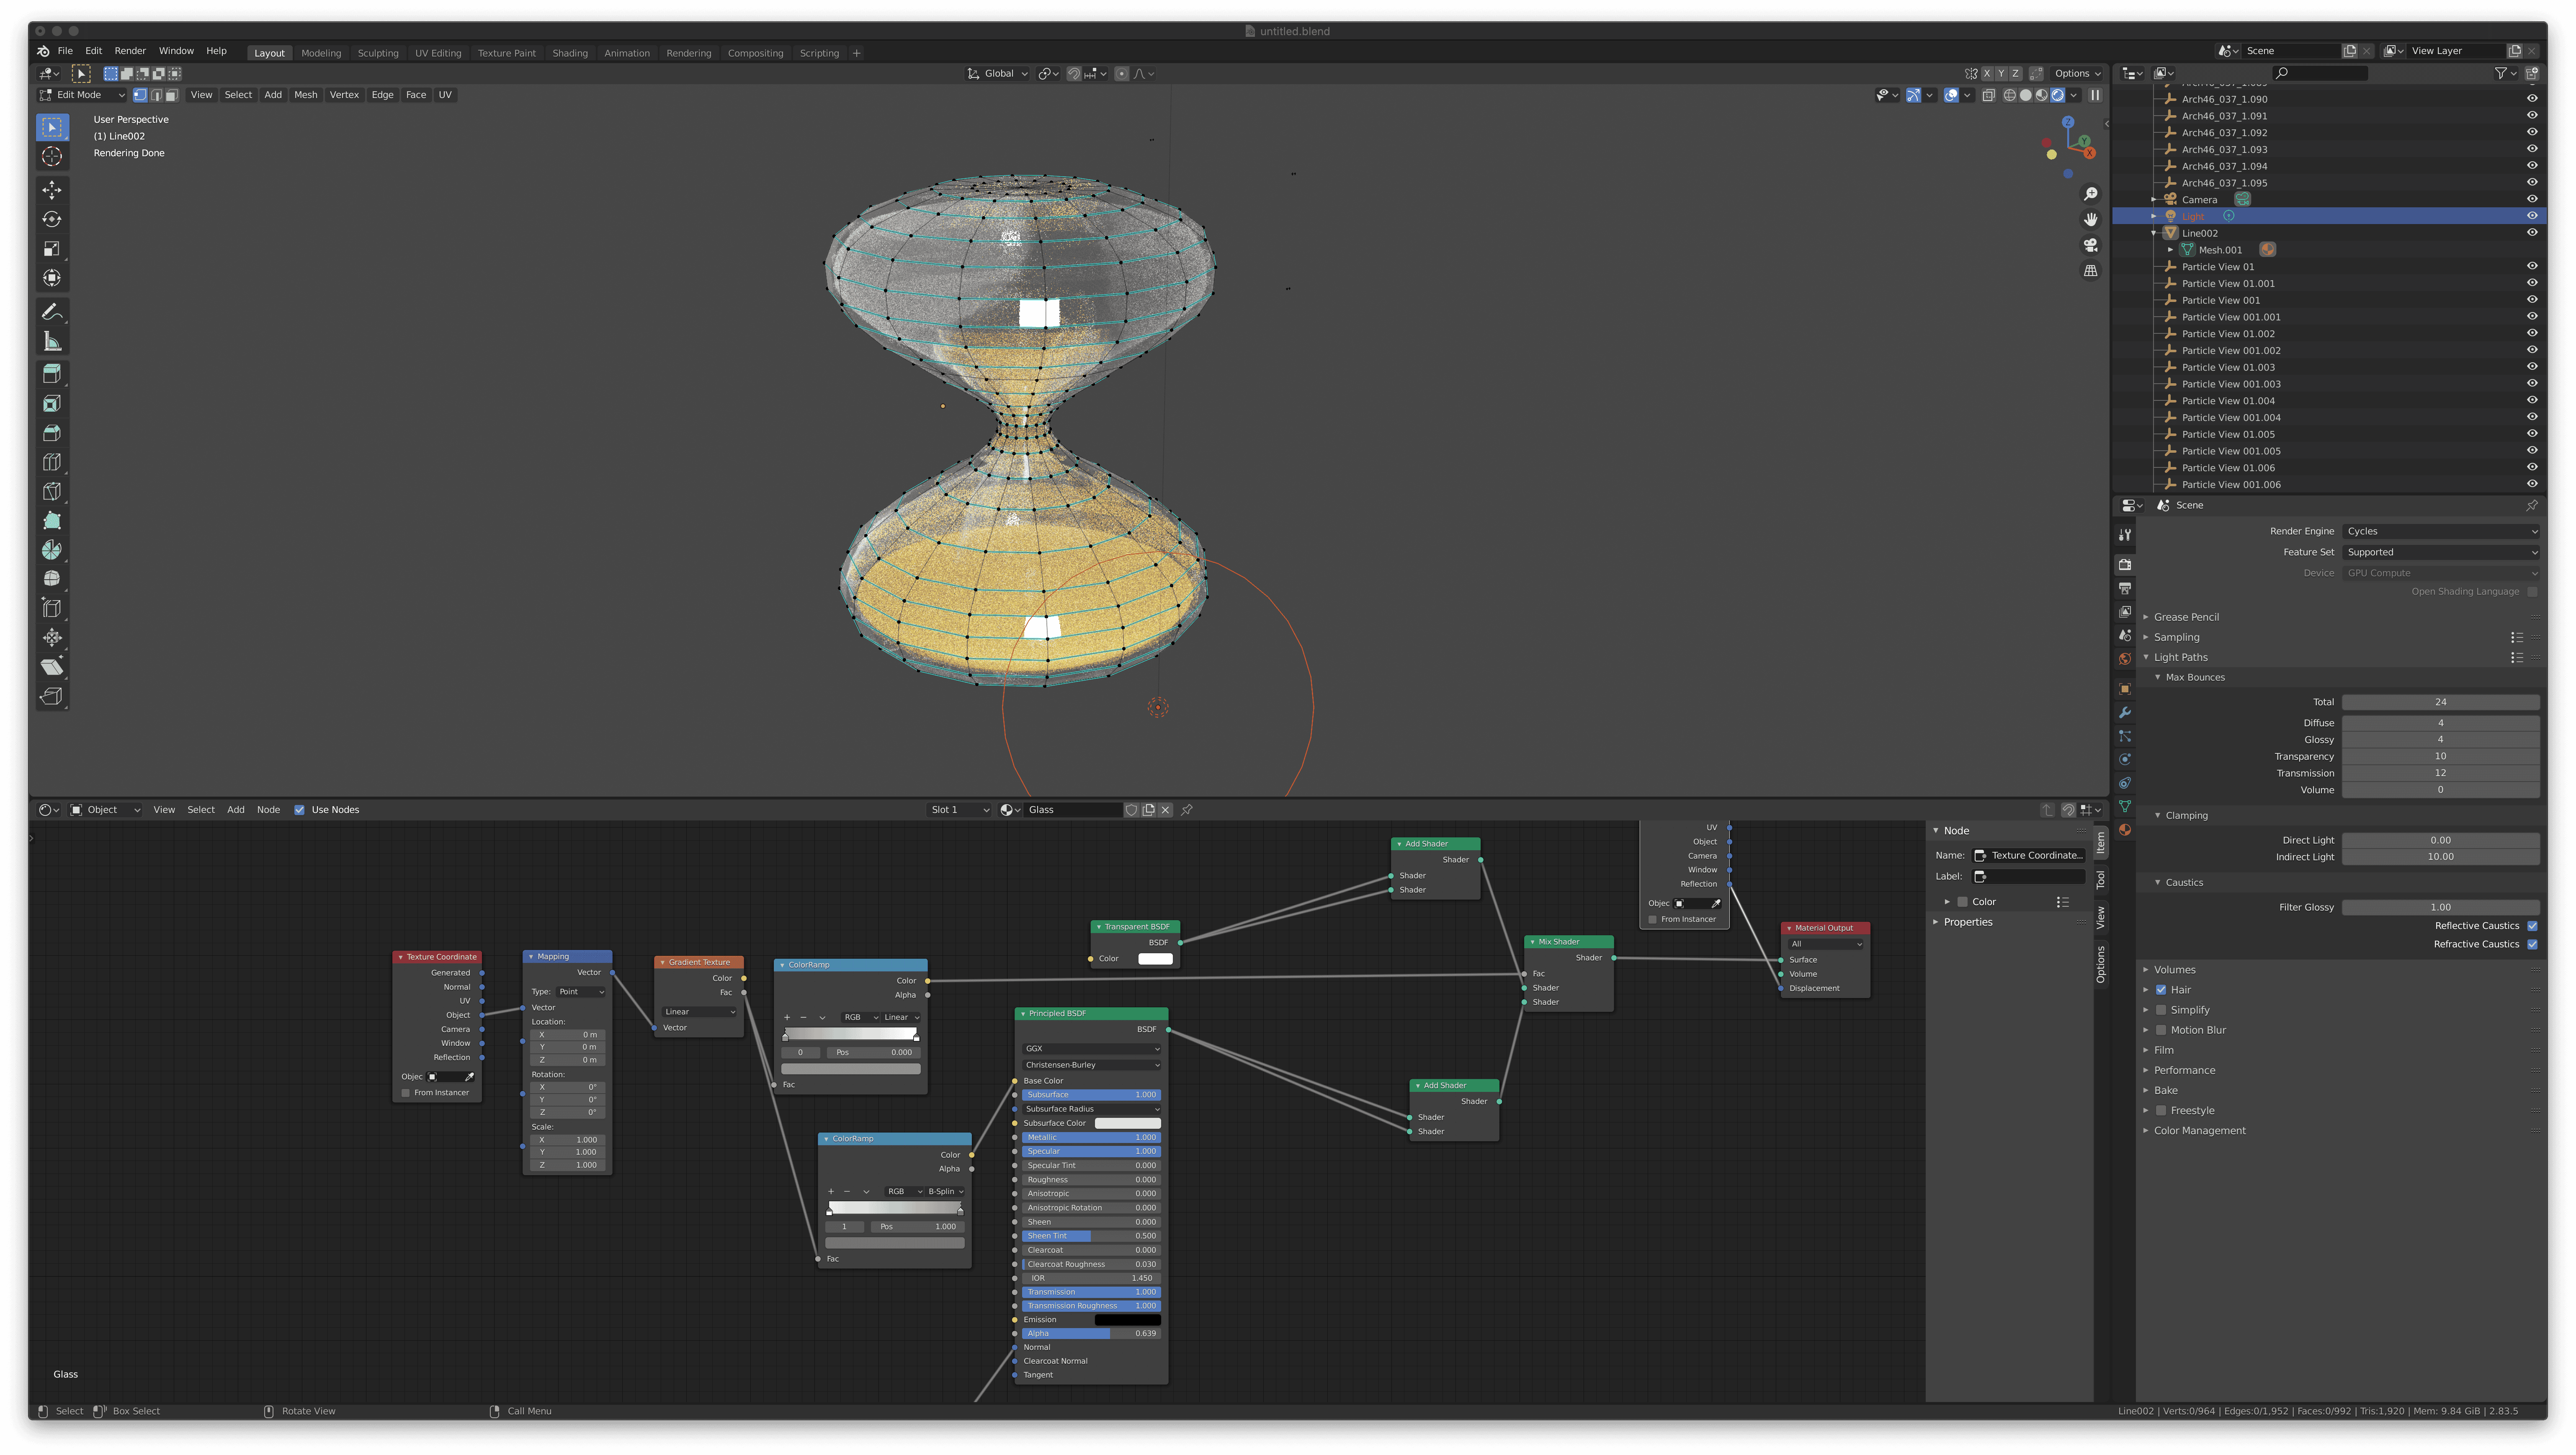The height and width of the screenshot is (1455, 2576).
Task: Enable vertex select mode
Action: [x=140, y=95]
